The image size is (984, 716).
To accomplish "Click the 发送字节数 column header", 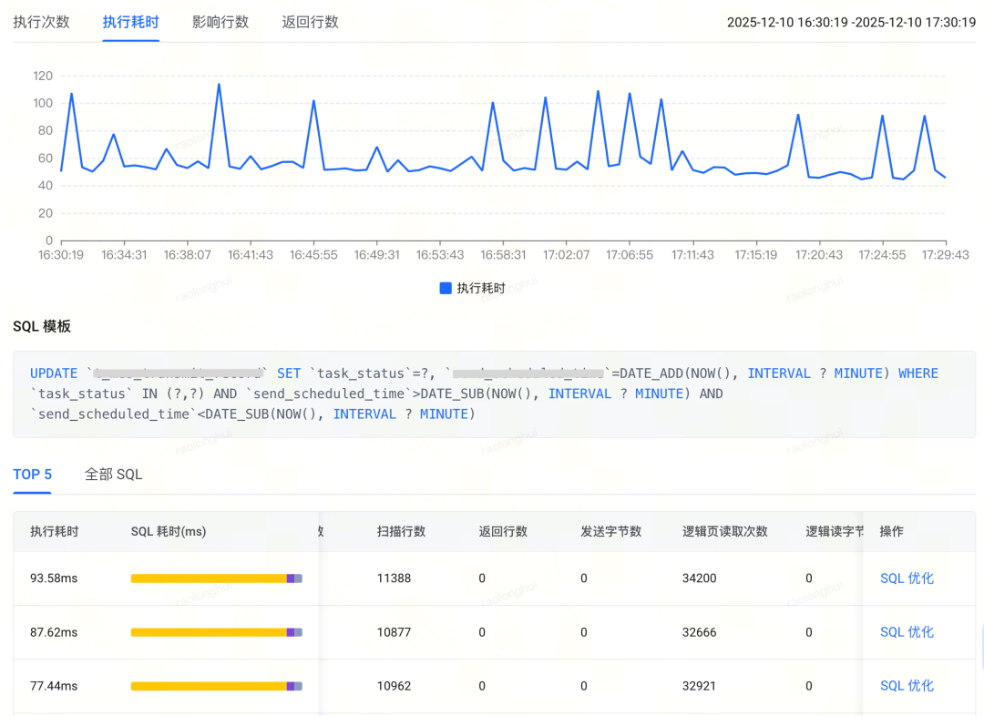I will (x=611, y=531).
